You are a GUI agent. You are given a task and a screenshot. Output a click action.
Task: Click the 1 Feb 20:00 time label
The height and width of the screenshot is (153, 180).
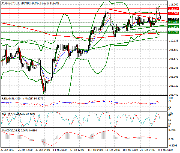[60, 150]
